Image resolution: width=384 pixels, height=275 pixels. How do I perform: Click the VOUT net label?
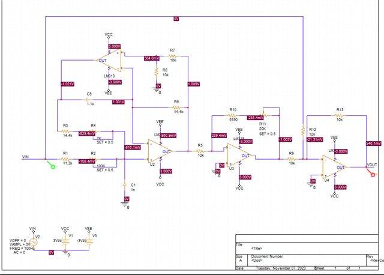[x=372, y=165]
